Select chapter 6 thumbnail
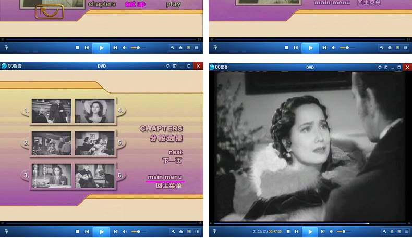The height and width of the screenshot is (238, 412). click(x=95, y=176)
